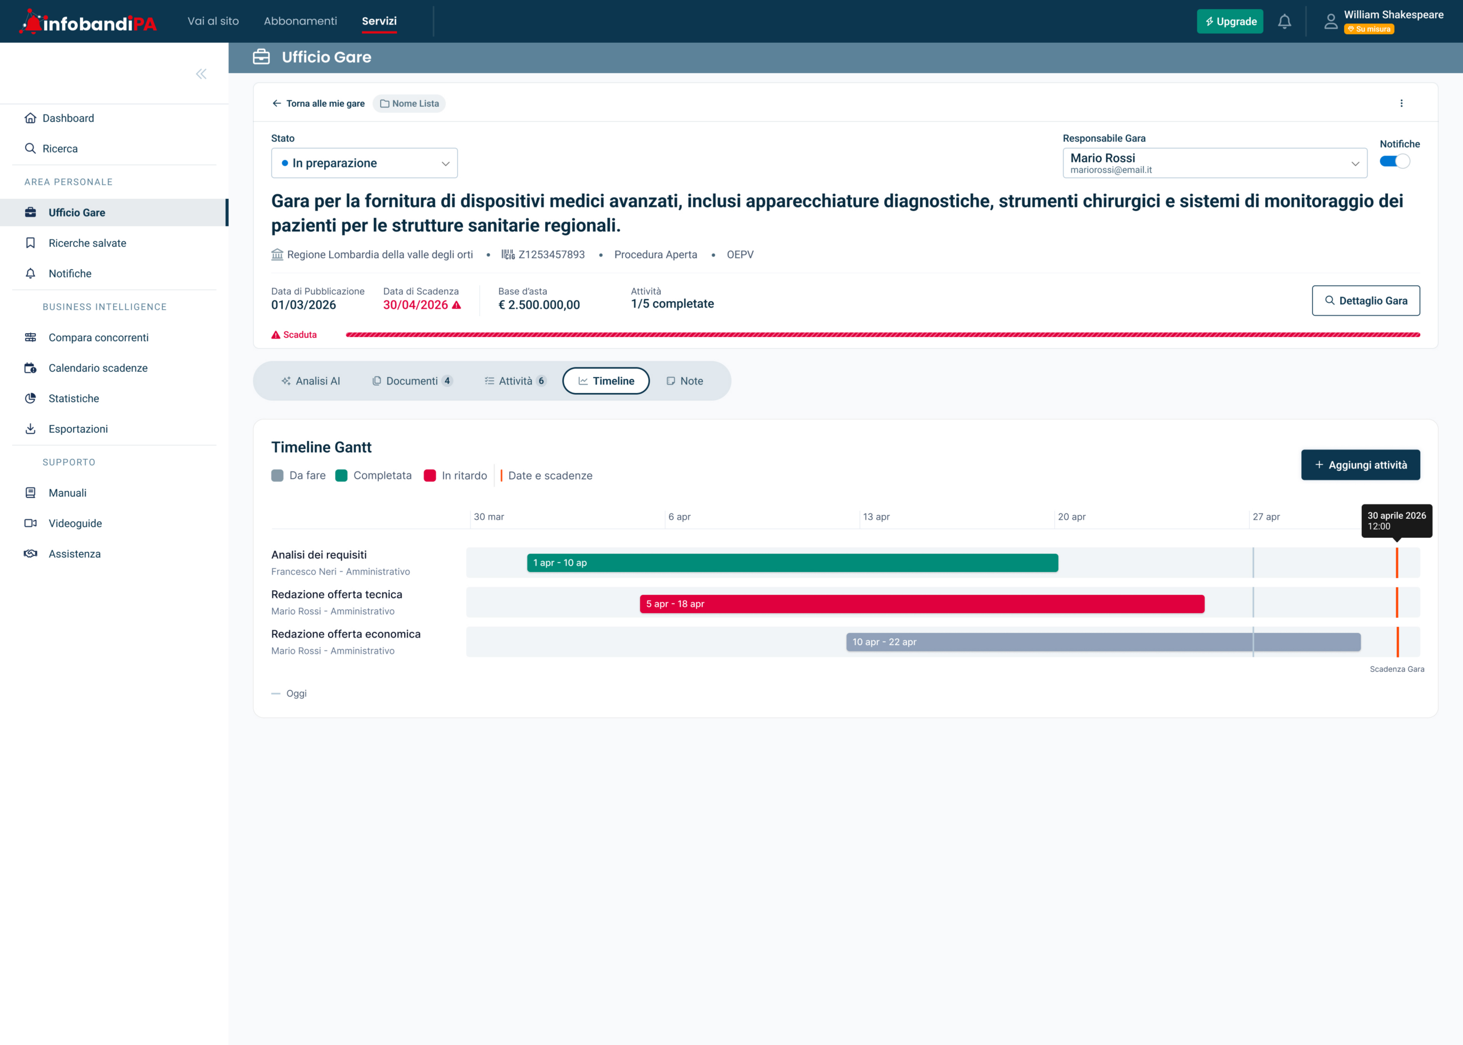This screenshot has width=1463, height=1045.
Task: Switch to the Analisi AI tab
Action: [x=311, y=381]
